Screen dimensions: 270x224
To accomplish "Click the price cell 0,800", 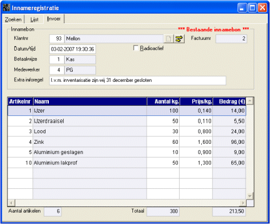I will click(x=196, y=131).
